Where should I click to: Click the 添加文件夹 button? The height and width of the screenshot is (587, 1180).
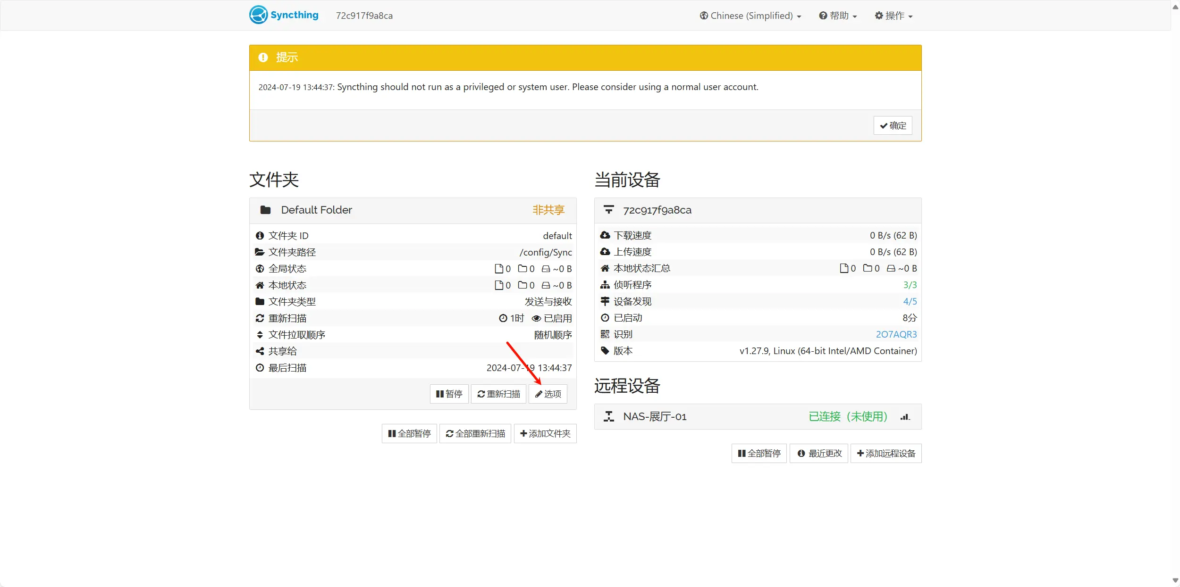click(x=545, y=433)
